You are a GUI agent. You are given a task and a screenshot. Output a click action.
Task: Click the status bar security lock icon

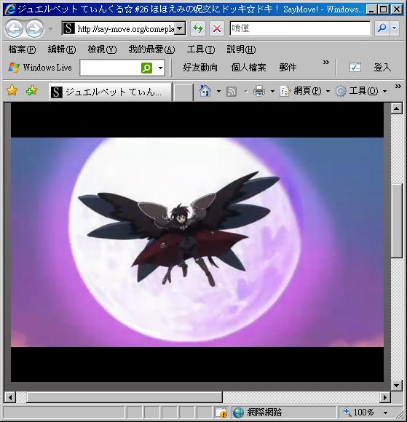pyautogui.click(x=221, y=413)
